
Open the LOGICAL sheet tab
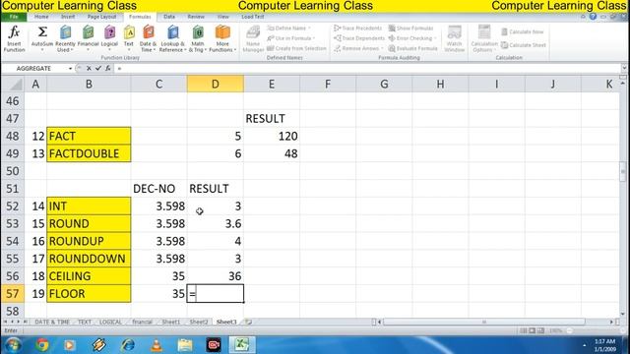[110, 322]
